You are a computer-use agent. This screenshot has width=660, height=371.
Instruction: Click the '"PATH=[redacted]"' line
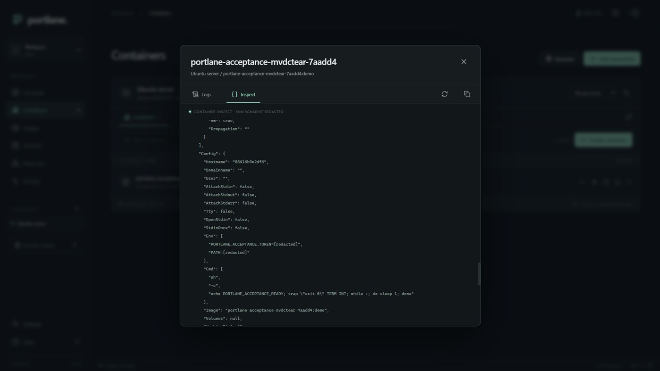229,253
